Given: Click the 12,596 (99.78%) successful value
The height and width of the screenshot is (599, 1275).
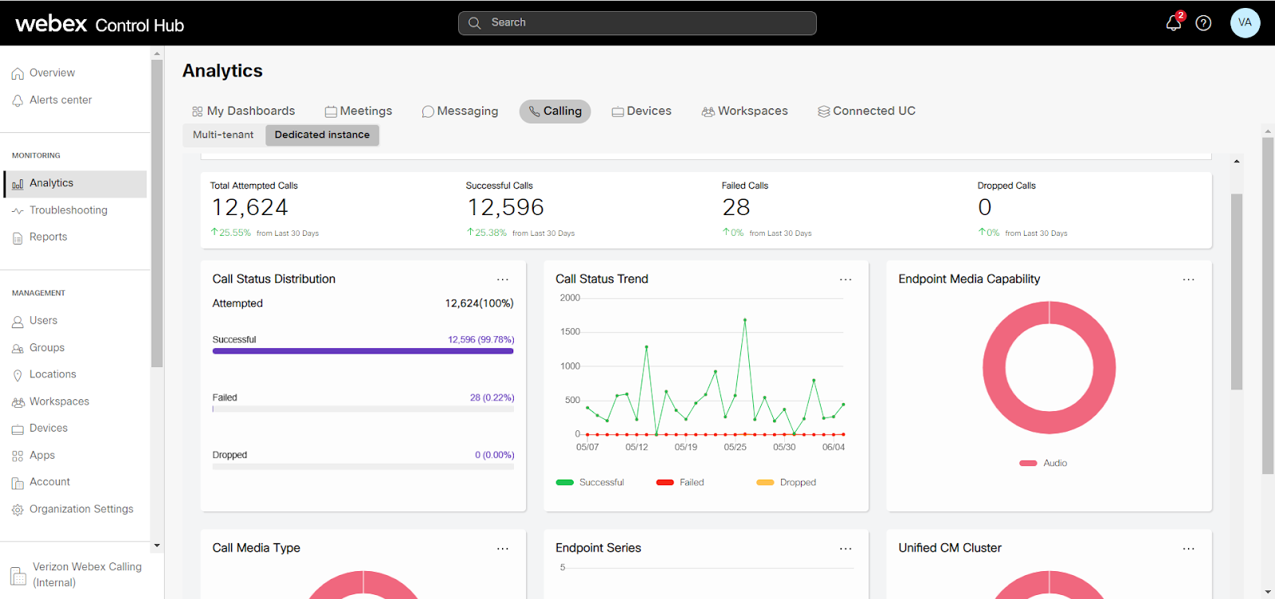Looking at the screenshot, I should [481, 340].
